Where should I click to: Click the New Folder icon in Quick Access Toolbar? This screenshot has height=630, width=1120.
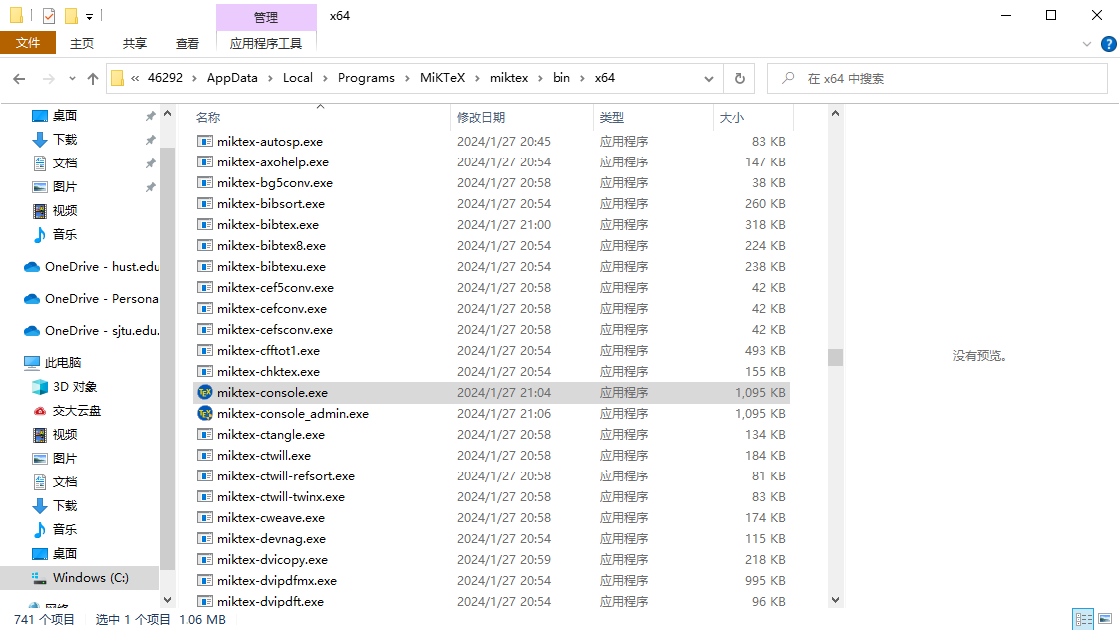(71, 15)
